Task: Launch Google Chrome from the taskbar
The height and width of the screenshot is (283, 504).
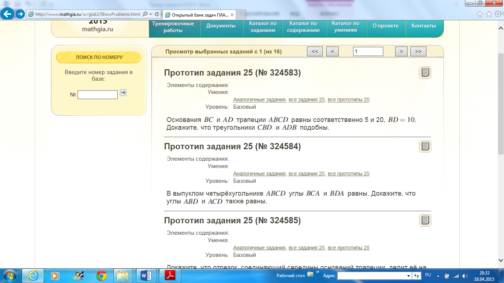Action: [101, 275]
